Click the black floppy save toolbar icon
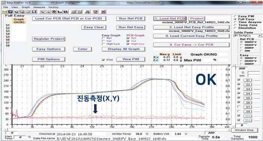 (x=10, y=12)
